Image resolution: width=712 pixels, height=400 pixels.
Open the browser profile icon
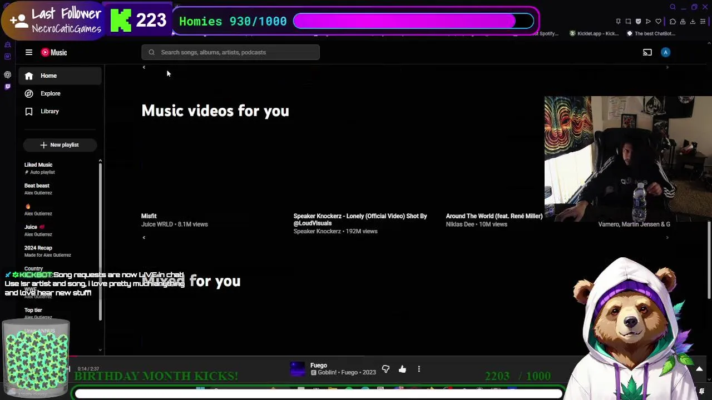683,21
